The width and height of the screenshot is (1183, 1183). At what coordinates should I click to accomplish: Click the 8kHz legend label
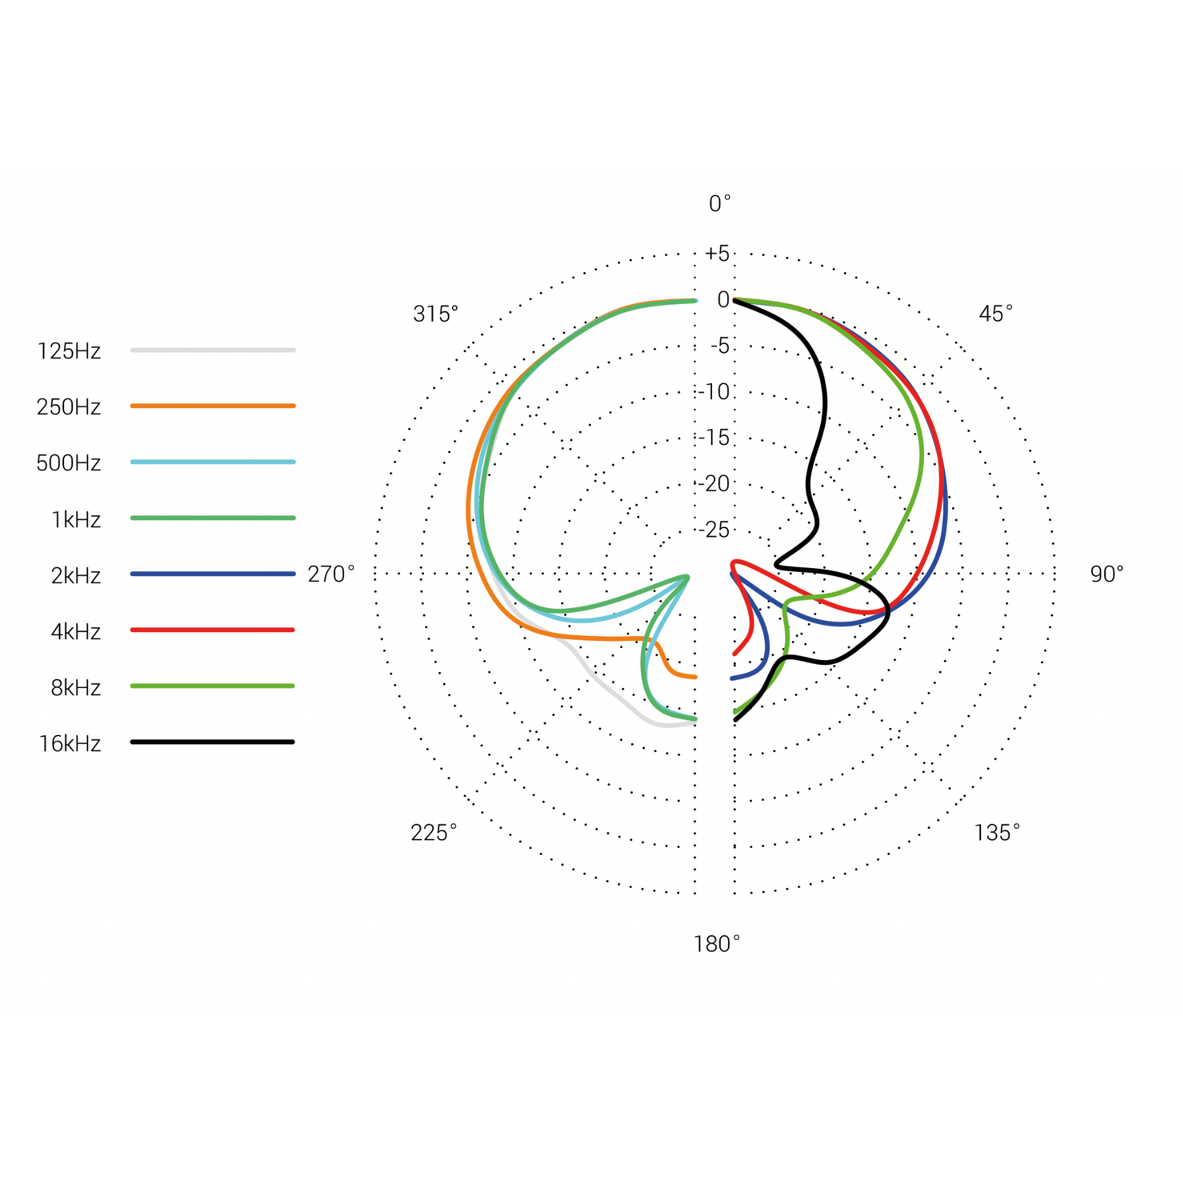pos(76,687)
